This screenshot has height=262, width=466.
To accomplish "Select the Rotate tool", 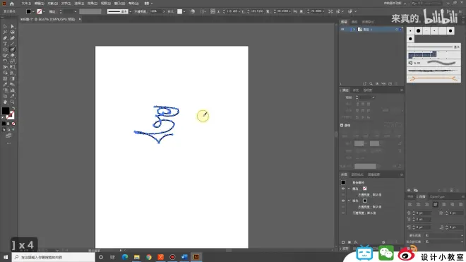I will (5, 61).
